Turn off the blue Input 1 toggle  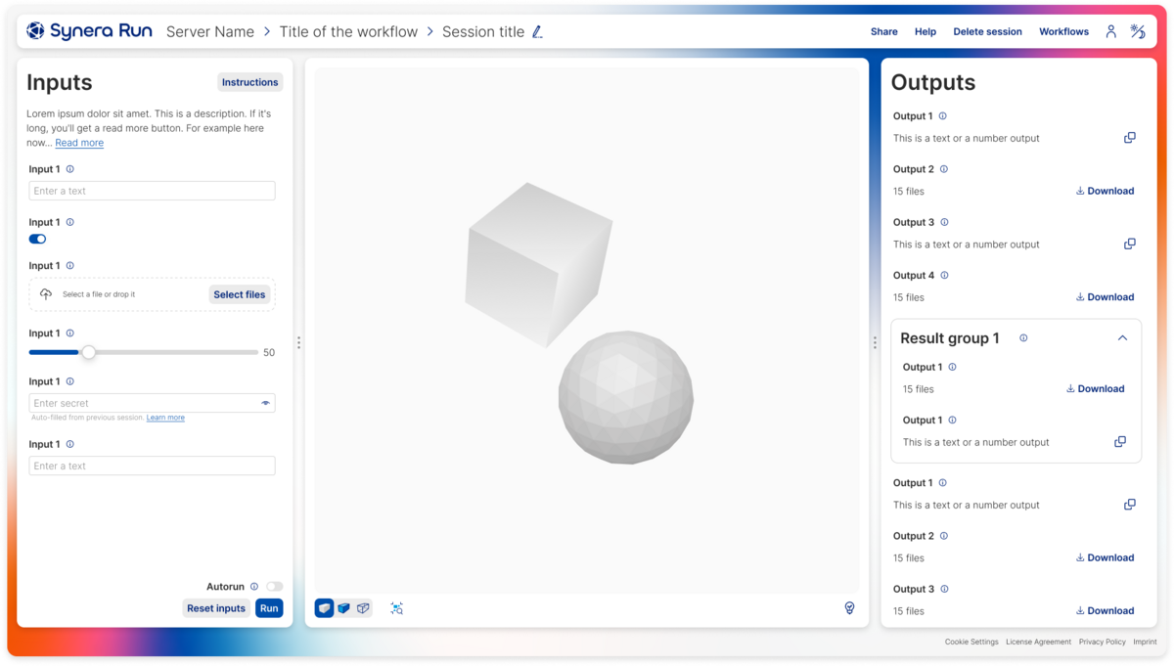(x=37, y=239)
